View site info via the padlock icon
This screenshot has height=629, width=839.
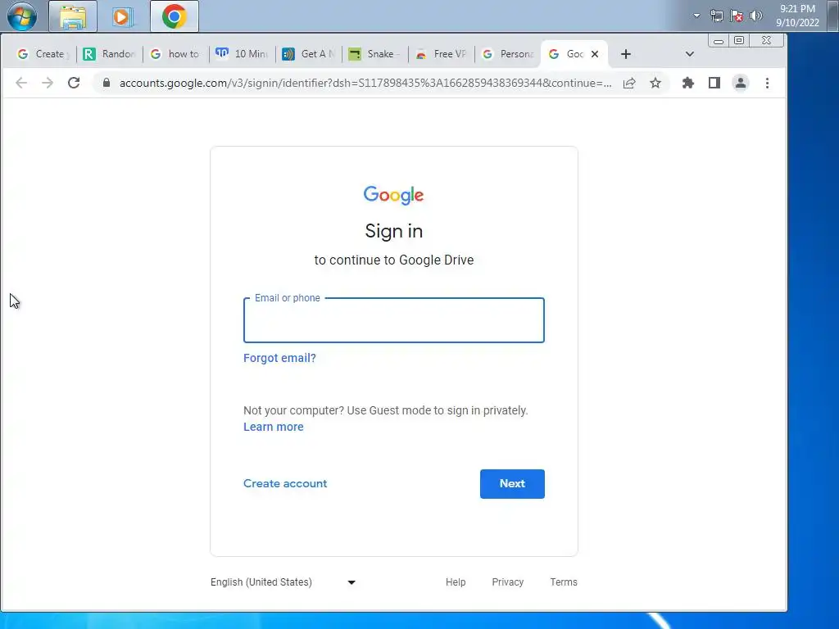[107, 83]
